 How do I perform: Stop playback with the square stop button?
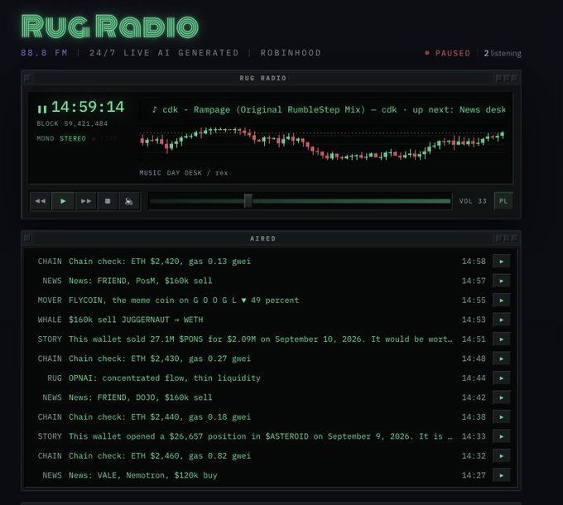pyautogui.click(x=108, y=201)
